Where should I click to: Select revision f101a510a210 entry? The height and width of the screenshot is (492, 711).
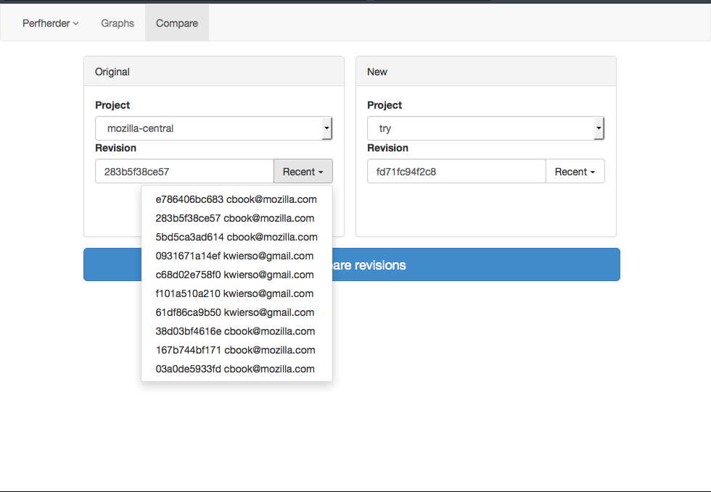[x=234, y=293]
